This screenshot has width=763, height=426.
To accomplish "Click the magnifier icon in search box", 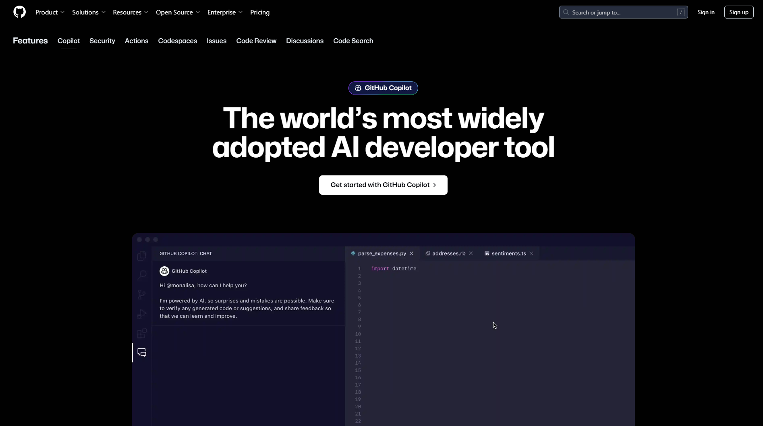I will click(566, 12).
